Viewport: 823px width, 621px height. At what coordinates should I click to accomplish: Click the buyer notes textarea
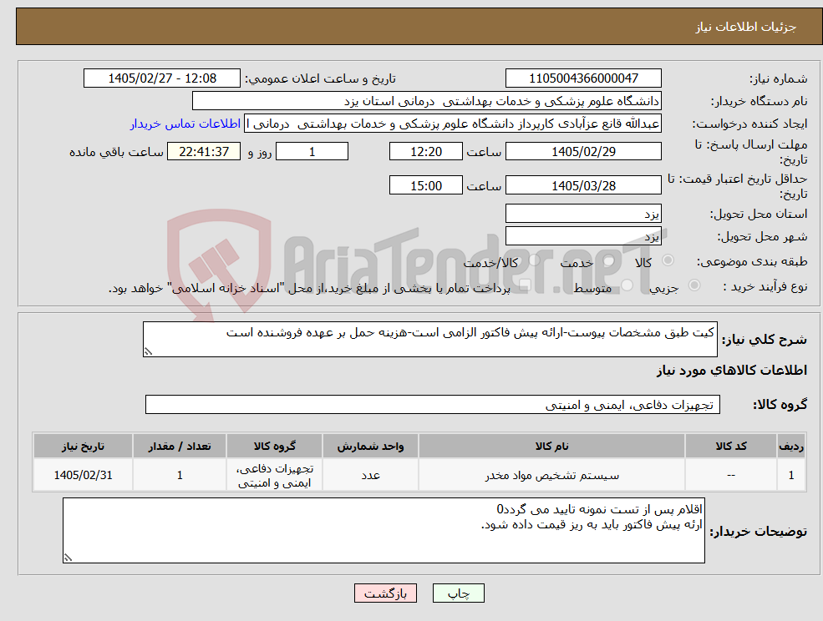(384, 530)
